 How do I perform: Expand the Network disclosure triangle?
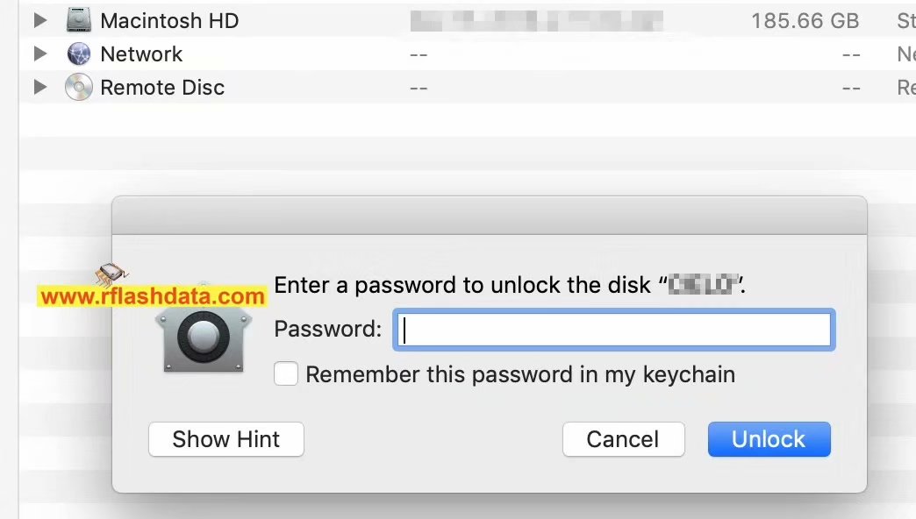[39, 54]
